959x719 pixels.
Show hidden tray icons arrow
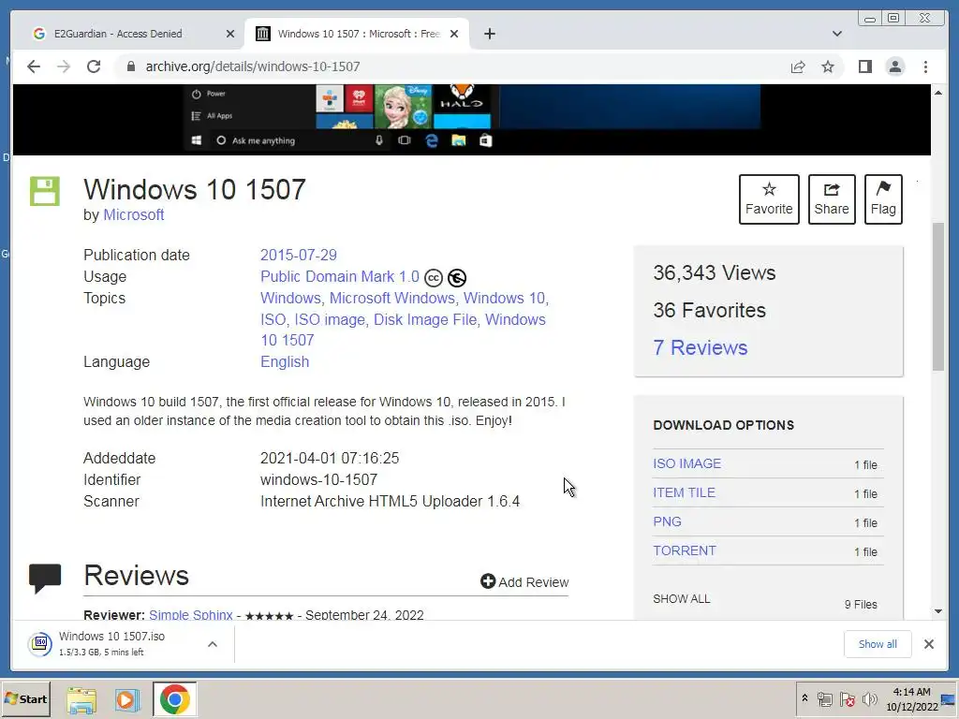coord(804,697)
